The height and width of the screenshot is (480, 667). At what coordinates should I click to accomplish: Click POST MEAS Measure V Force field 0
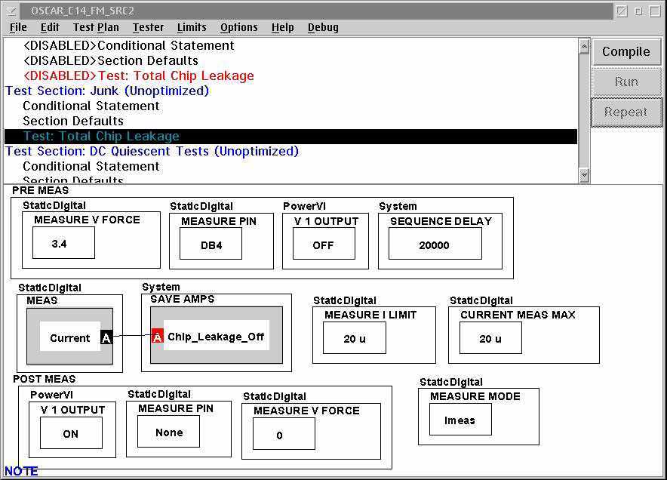tap(284, 434)
